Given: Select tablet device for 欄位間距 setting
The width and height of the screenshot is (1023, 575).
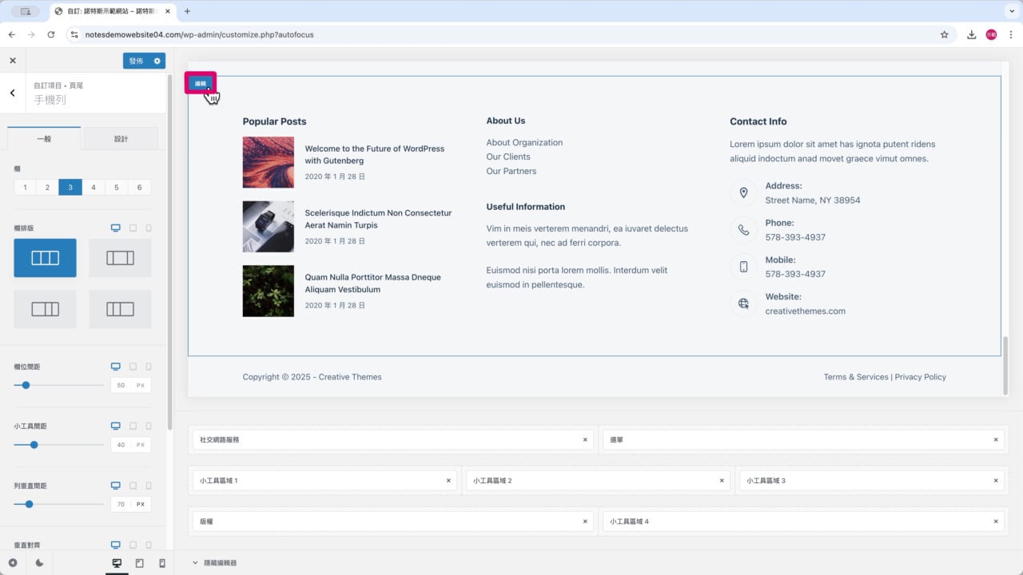Looking at the screenshot, I should coord(133,367).
